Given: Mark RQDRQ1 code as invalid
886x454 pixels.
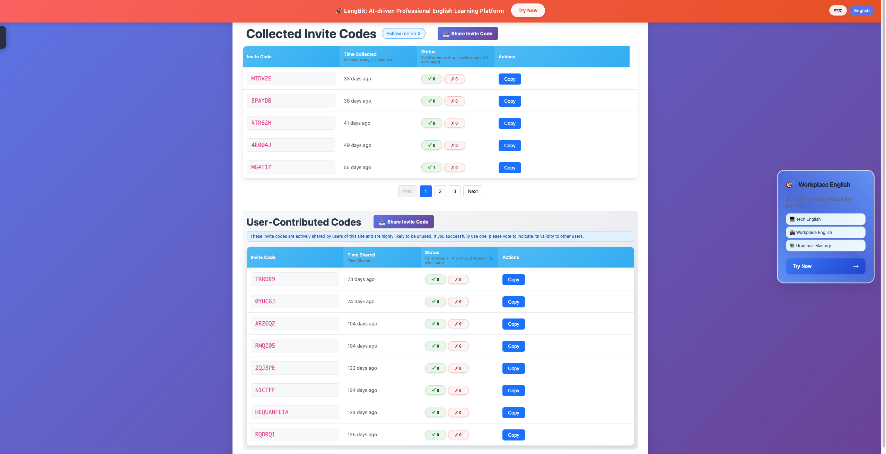Looking at the screenshot, I should [458, 435].
